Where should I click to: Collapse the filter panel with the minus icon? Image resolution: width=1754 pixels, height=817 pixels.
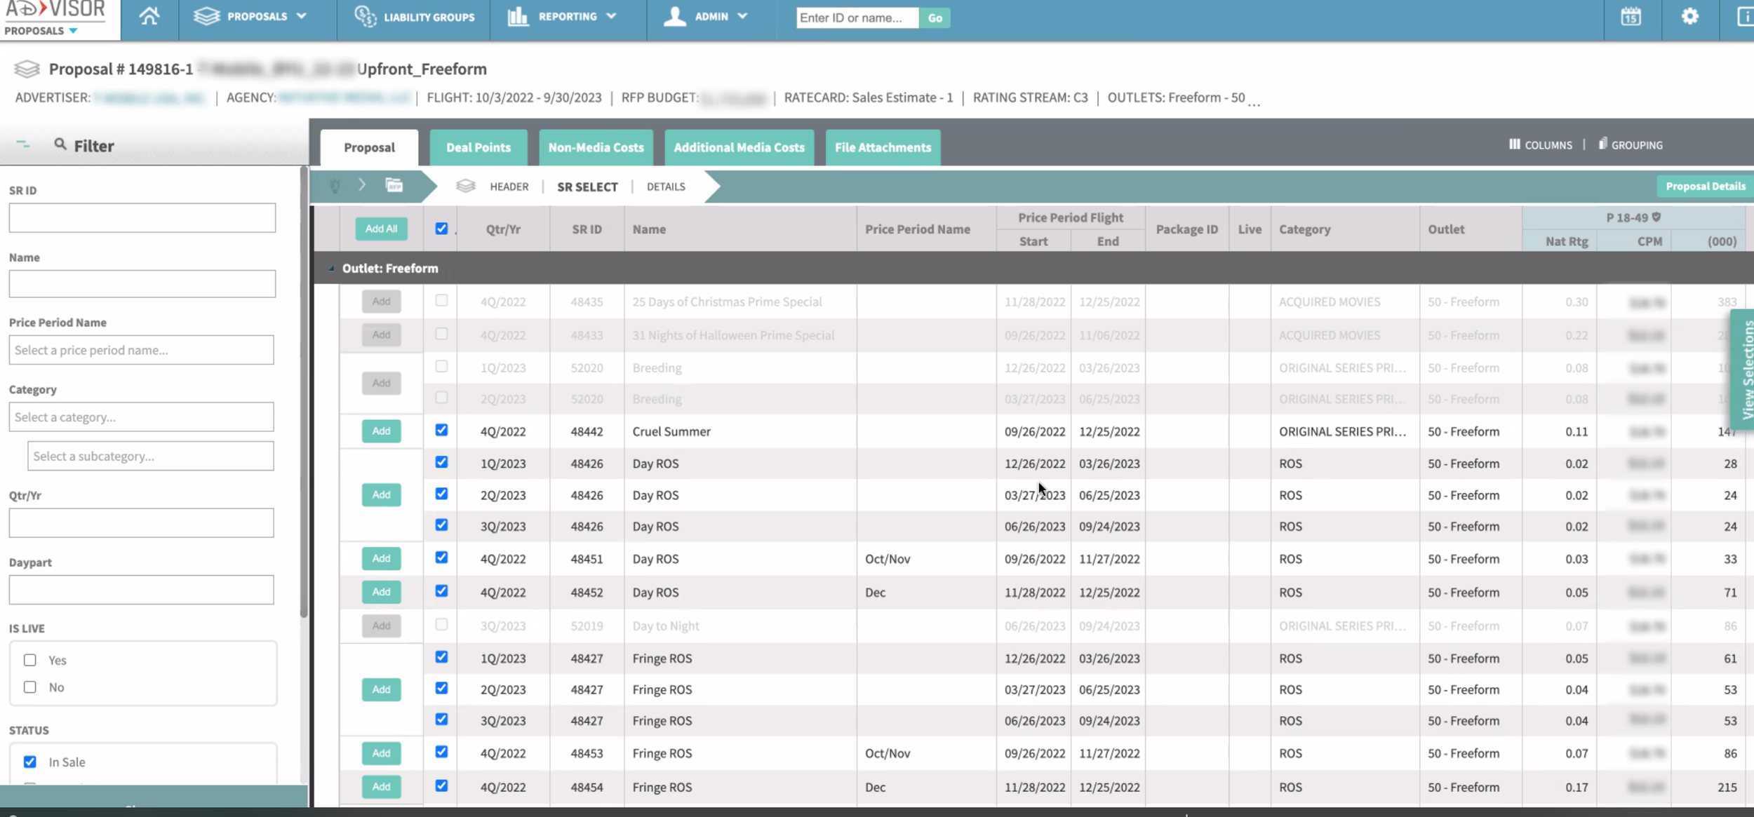coord(22,144)
